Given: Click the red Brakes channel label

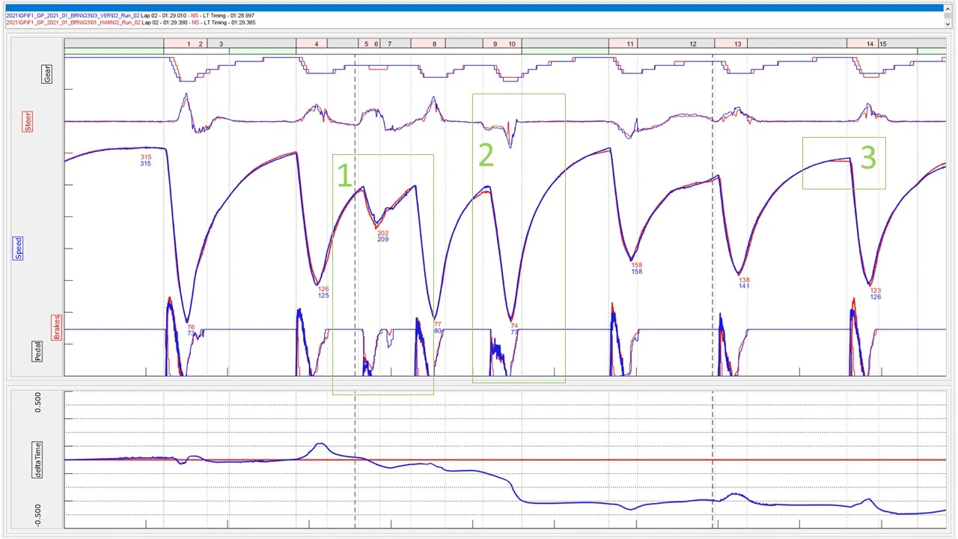Looking at the screenshot, I should click(x=56, y=327).
